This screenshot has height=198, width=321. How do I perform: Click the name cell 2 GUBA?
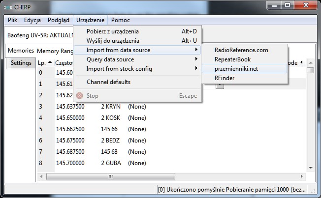point(111,163)
